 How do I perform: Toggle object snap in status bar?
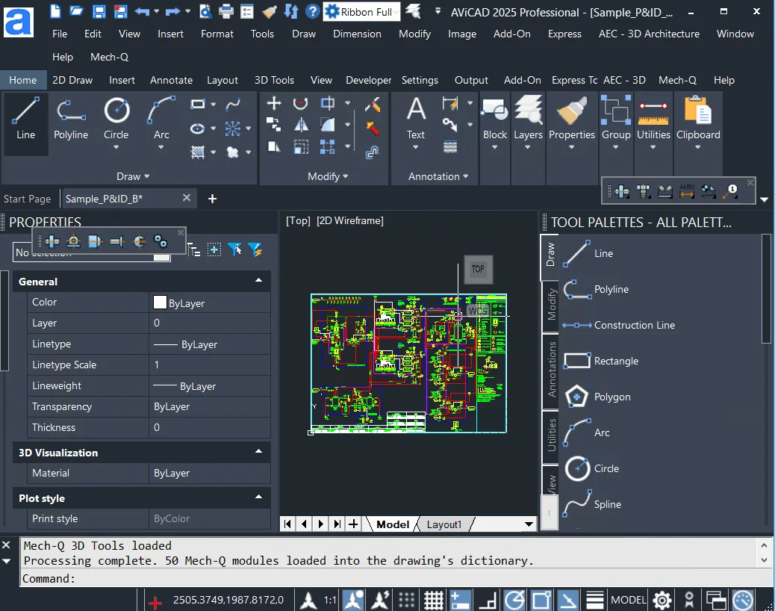[x=541, y=600]
